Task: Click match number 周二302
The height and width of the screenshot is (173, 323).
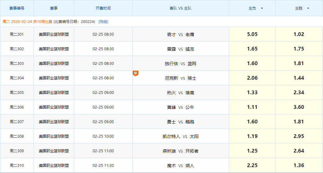Action: (x=17, y=49)
